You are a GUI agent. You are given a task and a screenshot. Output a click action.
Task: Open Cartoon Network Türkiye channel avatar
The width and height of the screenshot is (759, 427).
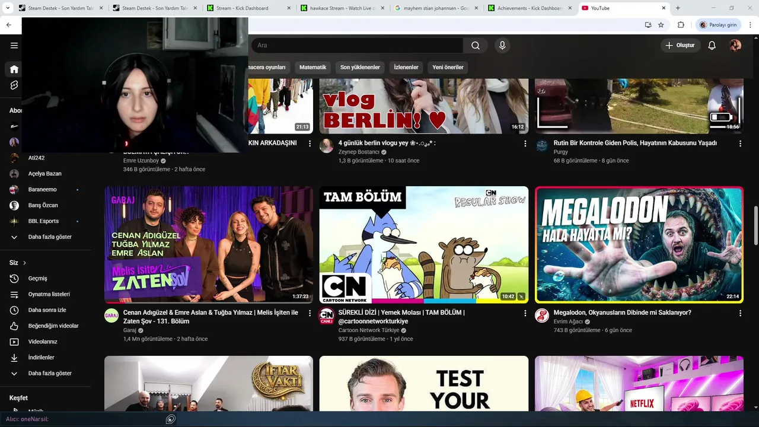point(327,316)
